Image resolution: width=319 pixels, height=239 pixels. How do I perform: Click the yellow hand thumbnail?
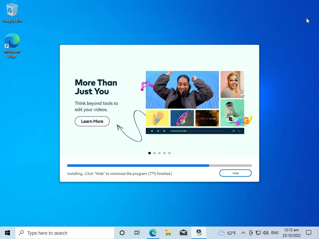pos(157,118)
